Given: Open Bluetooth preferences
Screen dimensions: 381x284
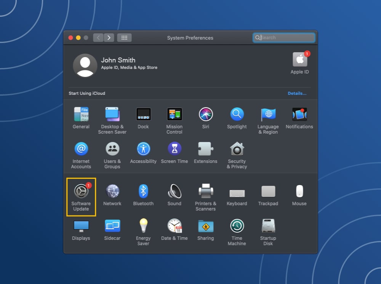Looking at the screenshot, I should 143,195.
